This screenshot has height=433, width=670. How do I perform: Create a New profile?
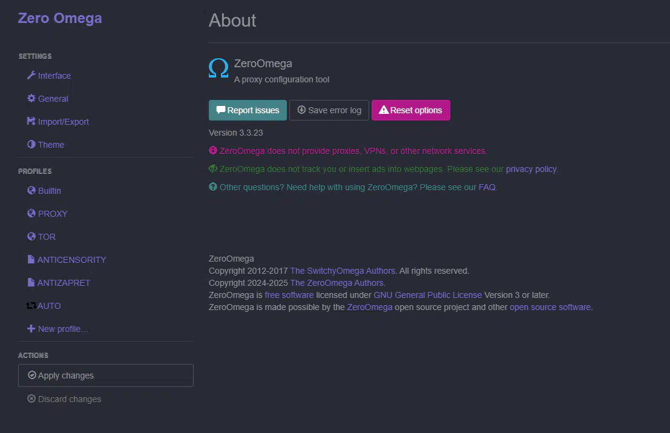coord(63,329)
